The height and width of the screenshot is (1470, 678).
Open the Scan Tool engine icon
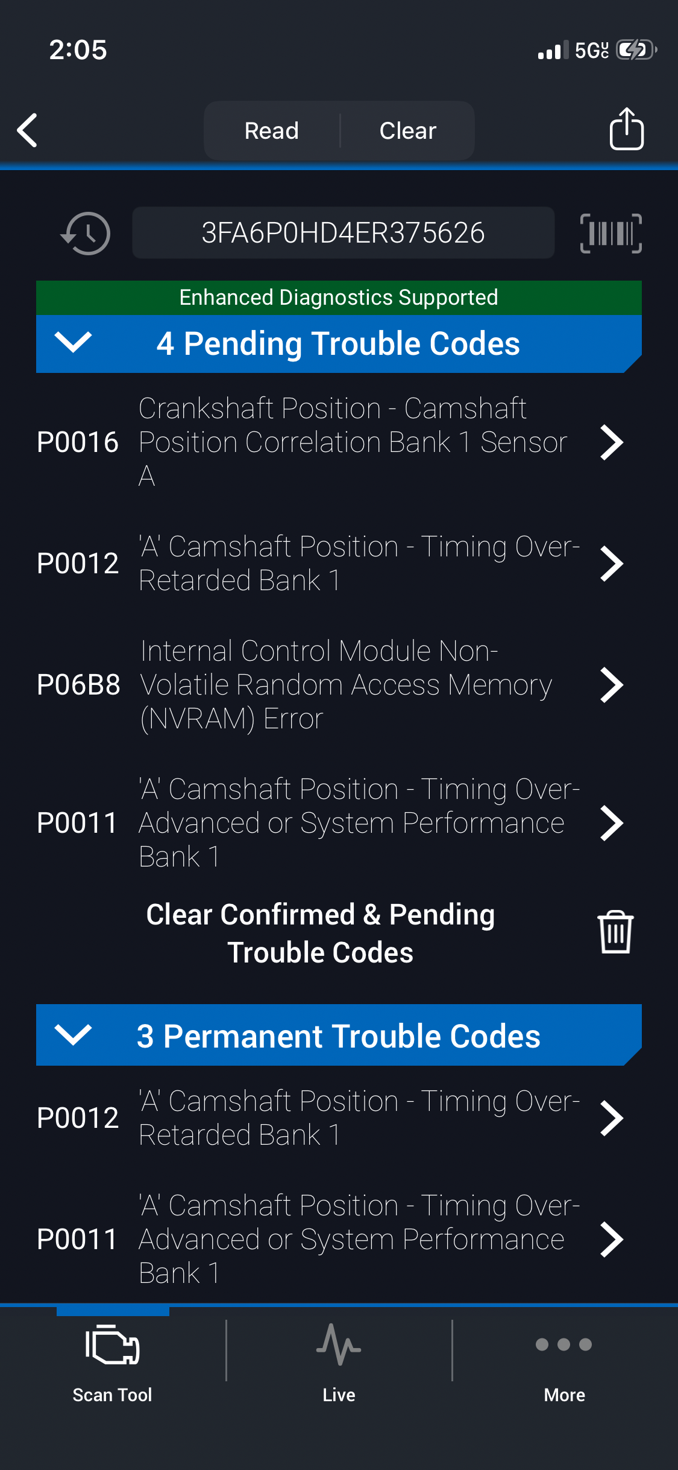pos(113,1346)
